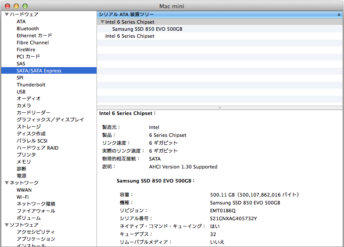Select カメラ in the sidebar

(24, 106)
